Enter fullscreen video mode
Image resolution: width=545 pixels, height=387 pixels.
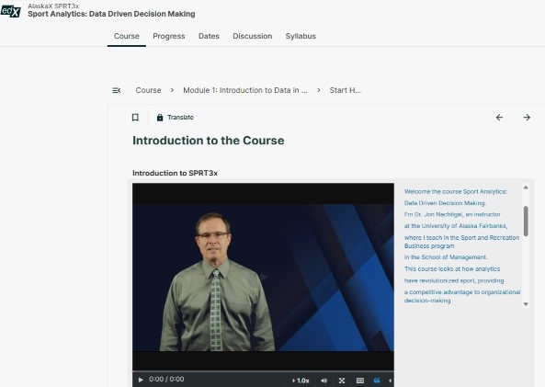(x=342, y=381)
